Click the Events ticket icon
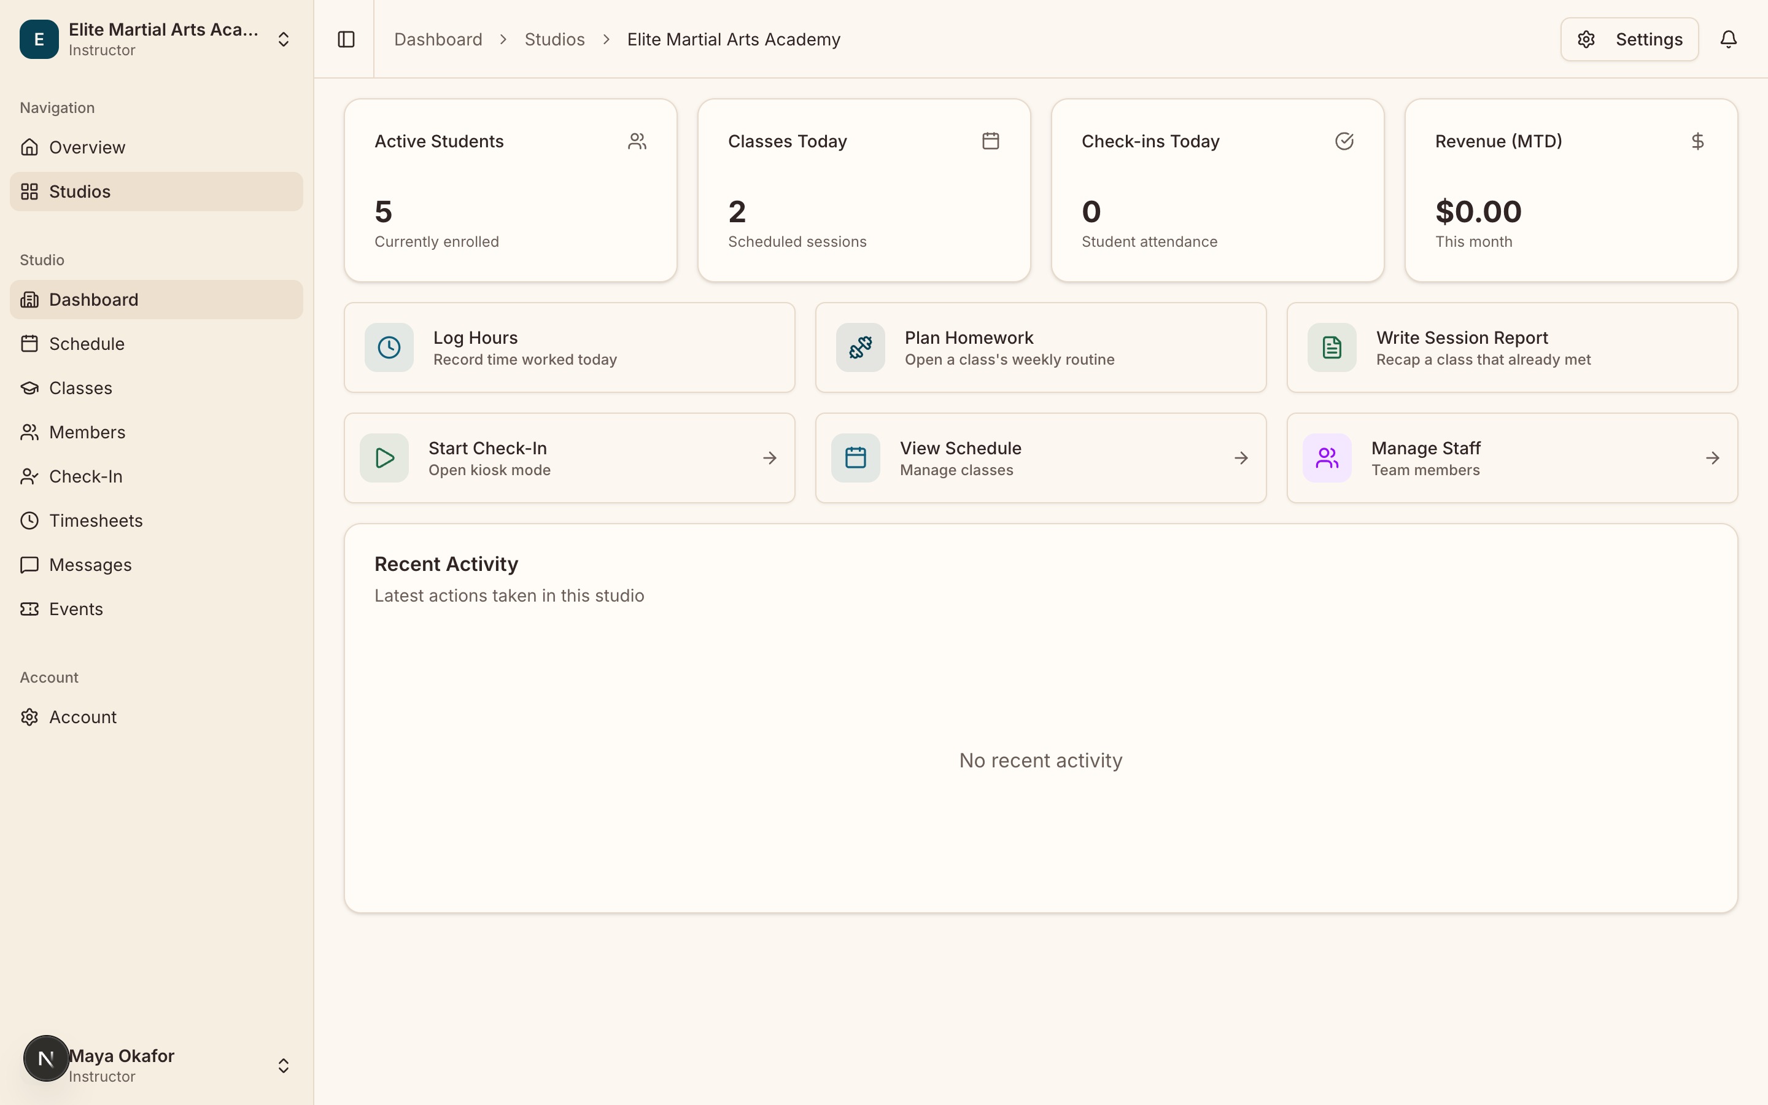 29,609
